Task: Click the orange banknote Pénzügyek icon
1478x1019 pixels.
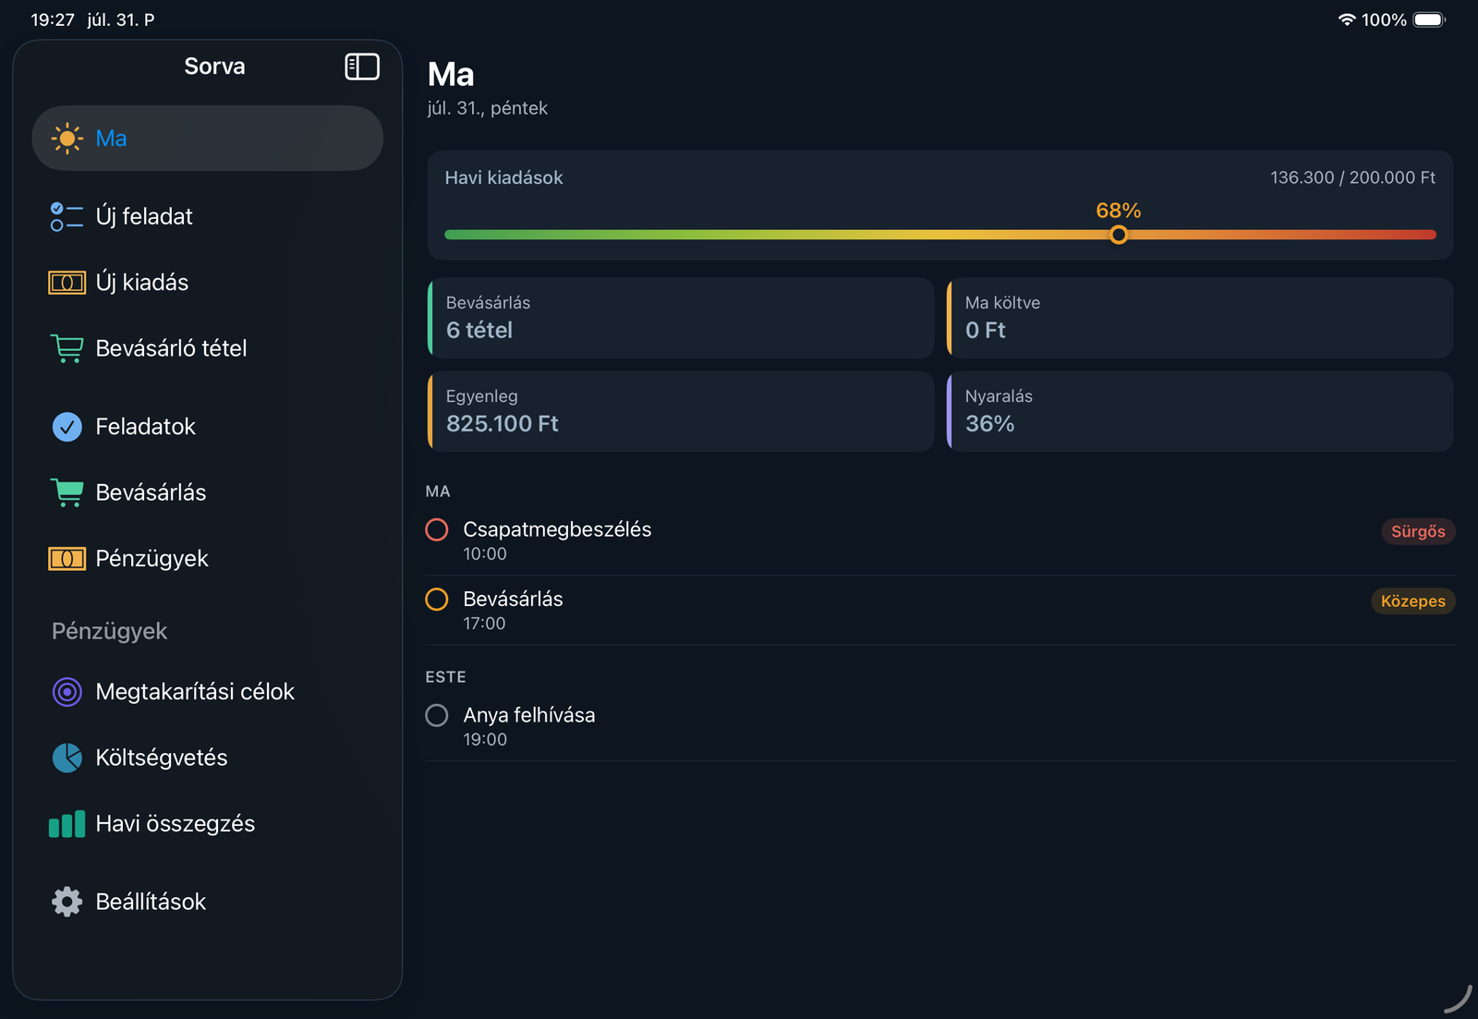Action: point(67,559)
